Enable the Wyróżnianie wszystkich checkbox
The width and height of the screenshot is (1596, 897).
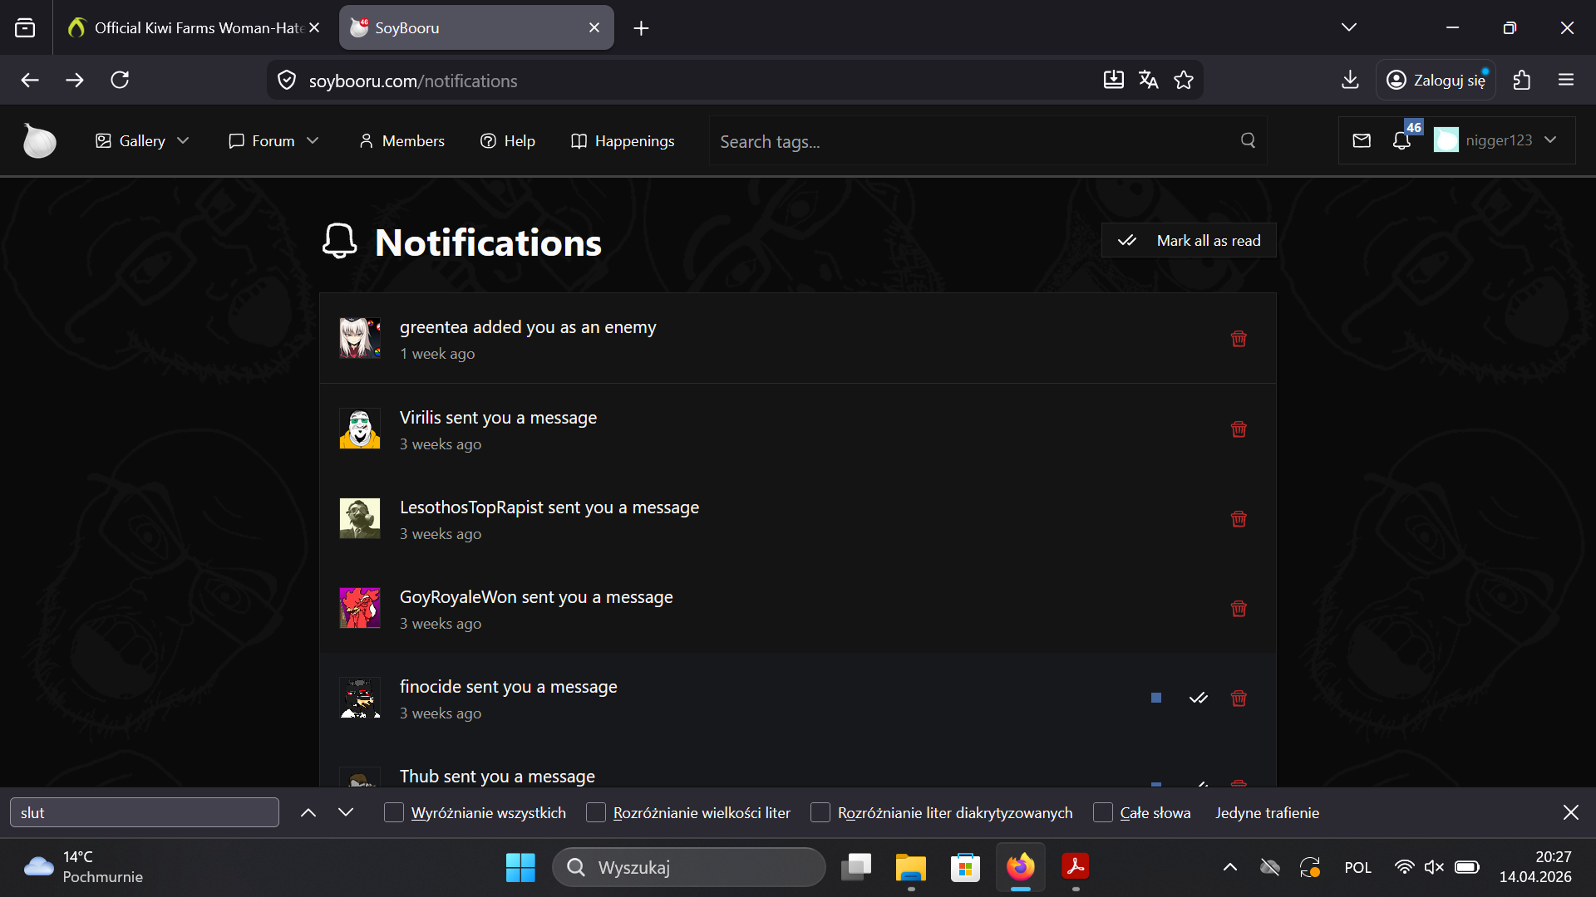pyautogui.click(x=394, y=812)
